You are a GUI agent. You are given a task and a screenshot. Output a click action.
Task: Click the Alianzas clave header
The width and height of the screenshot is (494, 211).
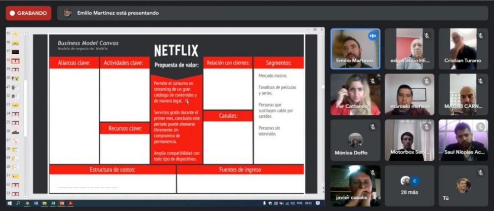pos(75,63)
